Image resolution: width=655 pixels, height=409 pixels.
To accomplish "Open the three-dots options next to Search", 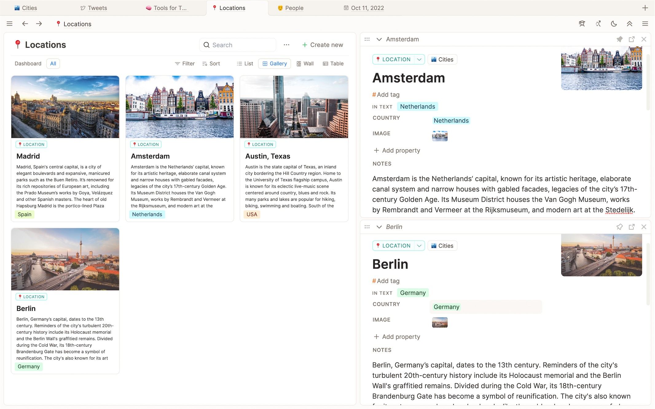I will pyautogui.click(x=286, y=45).
